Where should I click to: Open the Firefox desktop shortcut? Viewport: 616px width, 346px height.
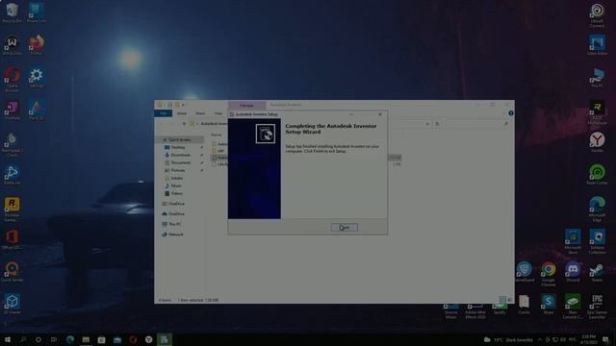[x=37, y=45]
